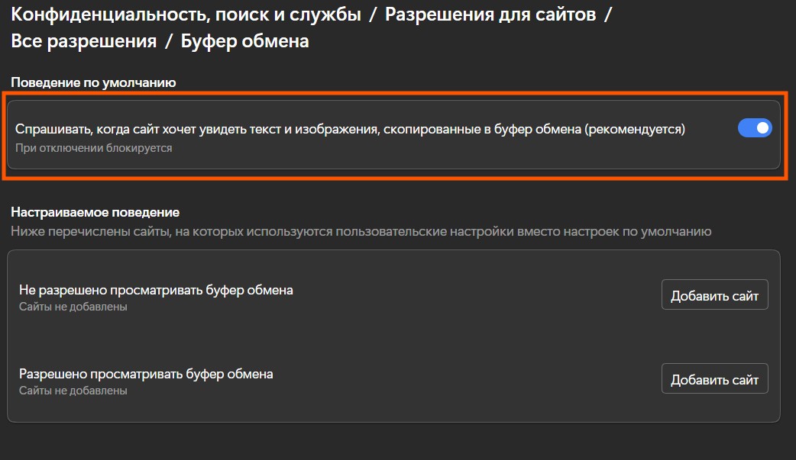The height and width of the screenshot is (460, 796).
Task: Click the 'Буфер обмена' breadcrumb title
Action: (x=244, y=41)
